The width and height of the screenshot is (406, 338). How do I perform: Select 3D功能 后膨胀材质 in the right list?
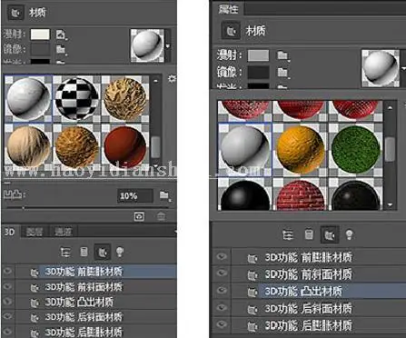pyautogui.click(x=309, y=325)
